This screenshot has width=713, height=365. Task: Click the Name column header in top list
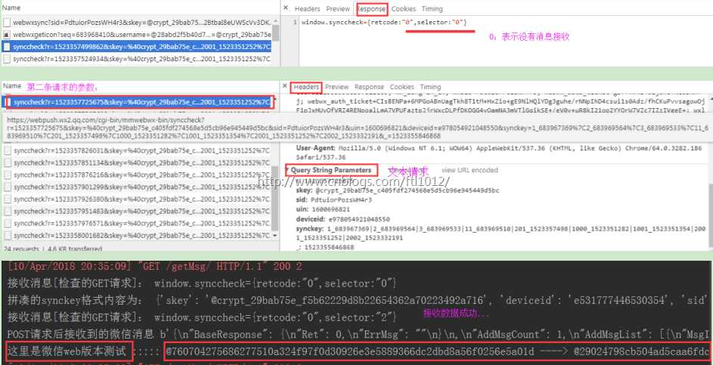pos(11,8)
